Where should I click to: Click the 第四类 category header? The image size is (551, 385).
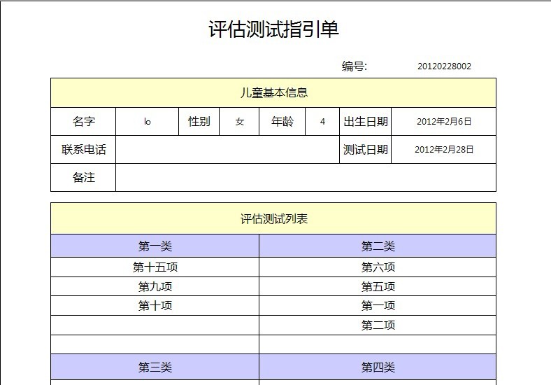coord(378,367)
